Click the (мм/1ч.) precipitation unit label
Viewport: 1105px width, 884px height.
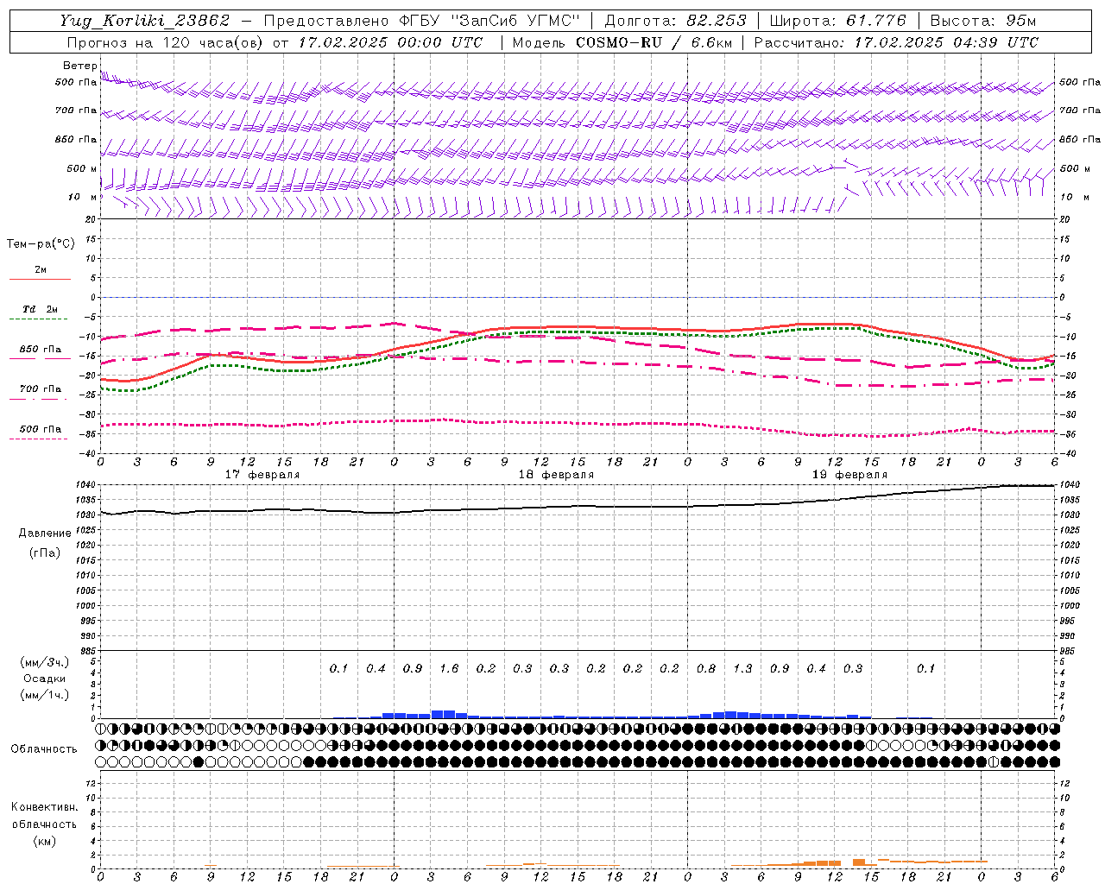pos(44,695)
